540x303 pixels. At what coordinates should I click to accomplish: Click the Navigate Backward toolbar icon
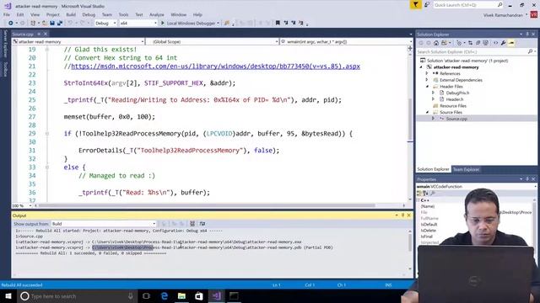(x=11, y=23)
